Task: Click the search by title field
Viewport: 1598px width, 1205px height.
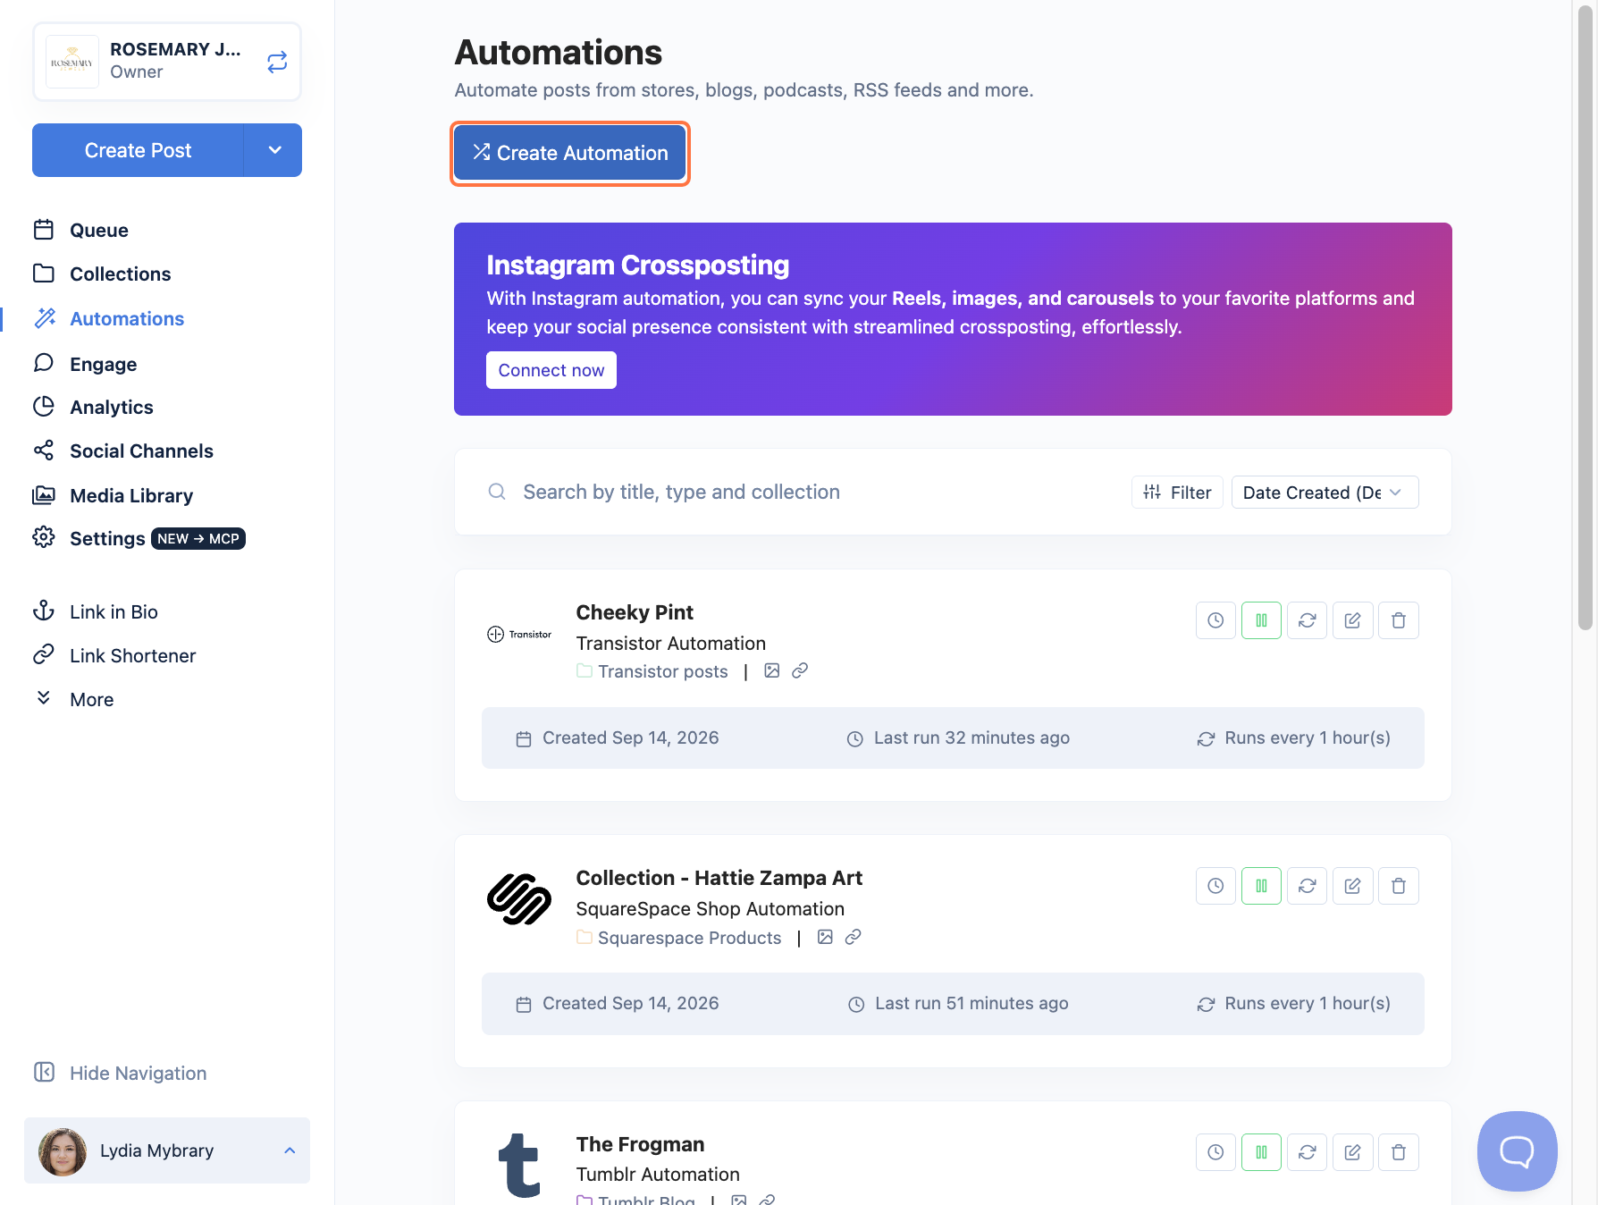Action: 804,492
